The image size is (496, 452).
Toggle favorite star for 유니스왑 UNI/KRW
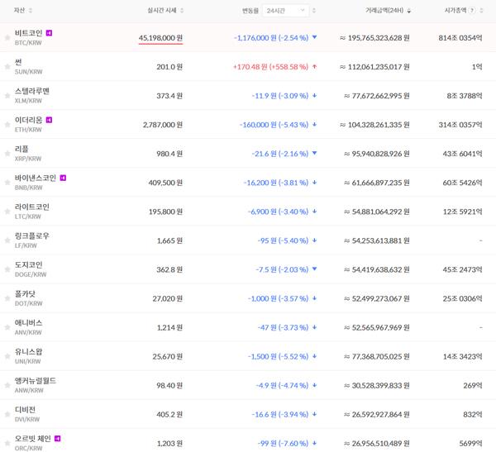pos(7,356)
